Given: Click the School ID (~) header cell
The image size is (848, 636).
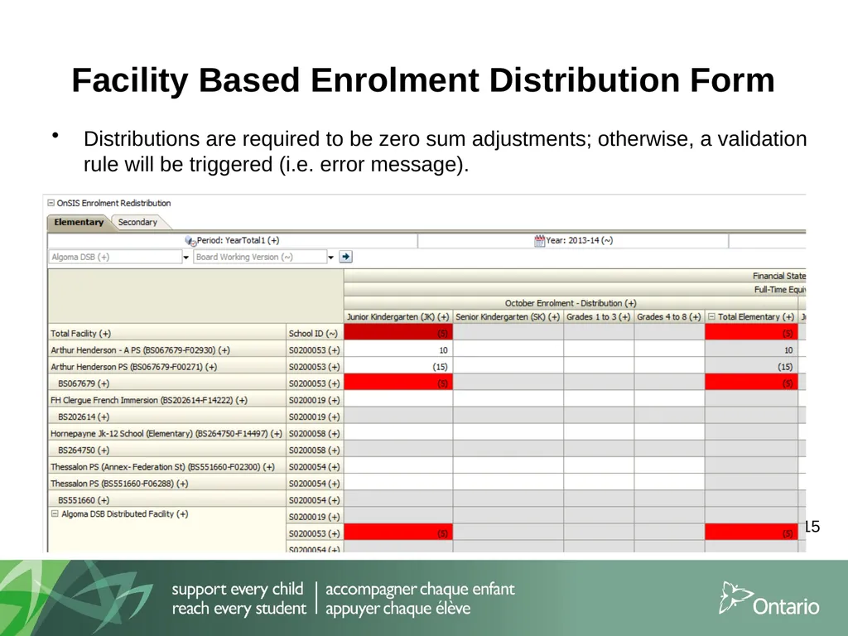Looking at the screenshot, I should pyautogui.click(x=314, y=334).
